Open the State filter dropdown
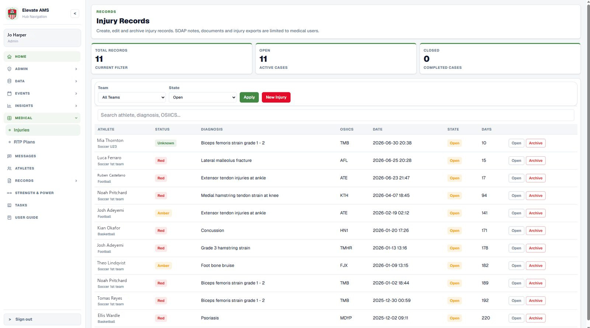 (202, 97)
